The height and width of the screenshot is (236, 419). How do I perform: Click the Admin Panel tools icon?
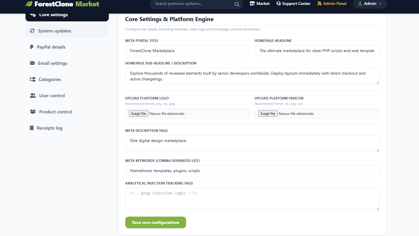pos(319,3)
